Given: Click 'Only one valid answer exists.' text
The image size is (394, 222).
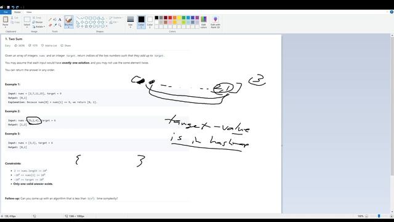Looking at the screenshot, I should pyautogui.click(x=33, y=184).
